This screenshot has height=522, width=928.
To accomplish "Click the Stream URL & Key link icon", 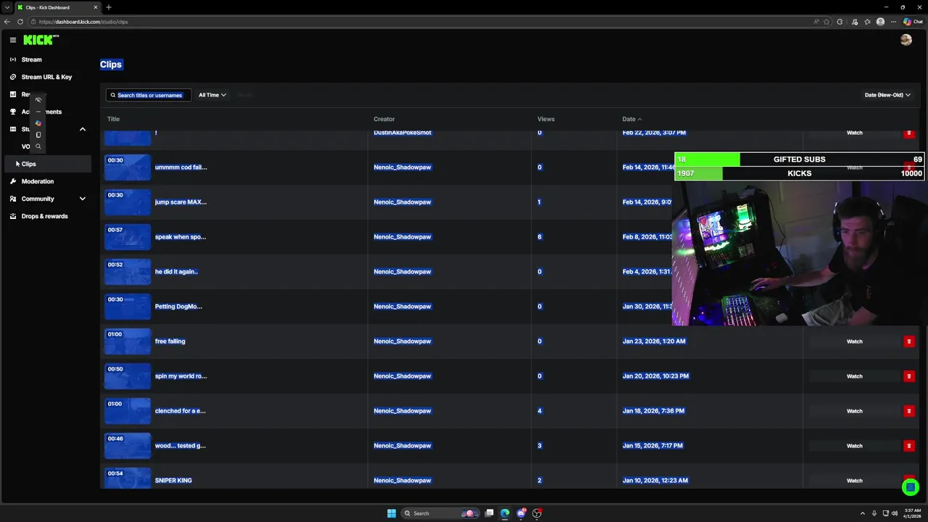I will click(x=13, y=77).
